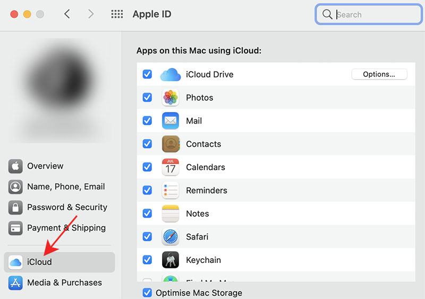
Task: Click the Contacts app icon
Action: (171, 144)
